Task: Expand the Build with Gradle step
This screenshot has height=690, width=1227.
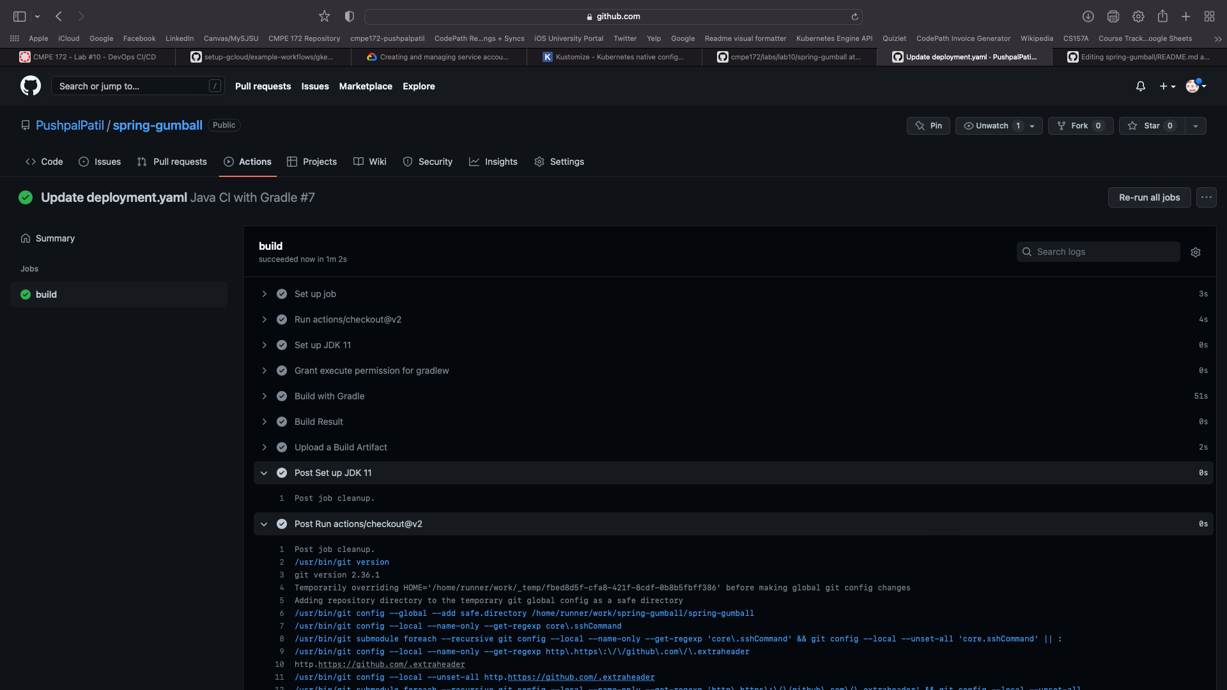Action: [264, 396]
